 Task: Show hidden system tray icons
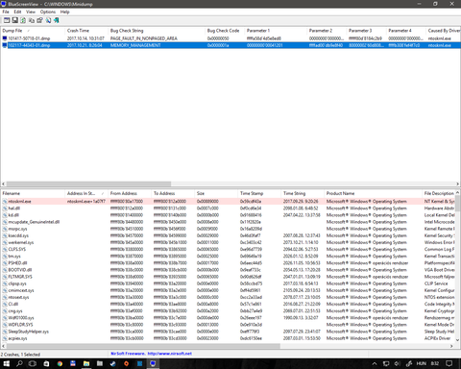pos(375,363)
